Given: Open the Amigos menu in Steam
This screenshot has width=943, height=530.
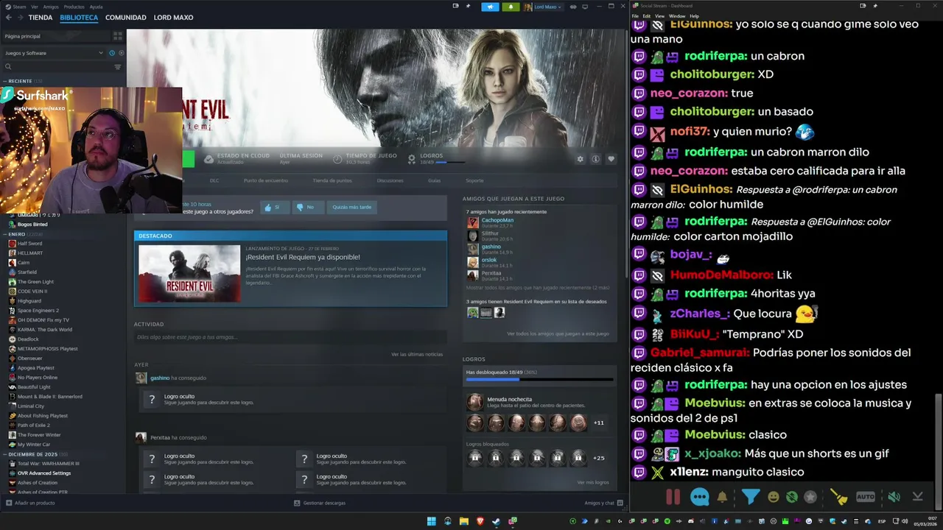Looking at the screenshot, I should click(51, 7).
